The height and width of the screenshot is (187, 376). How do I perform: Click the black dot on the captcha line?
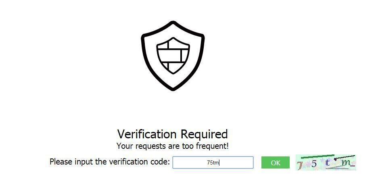[x=335, y=159]
